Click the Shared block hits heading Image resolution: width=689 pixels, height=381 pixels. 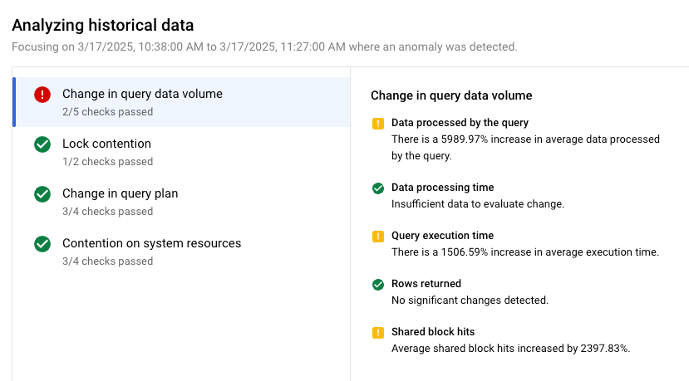(433, 332)
